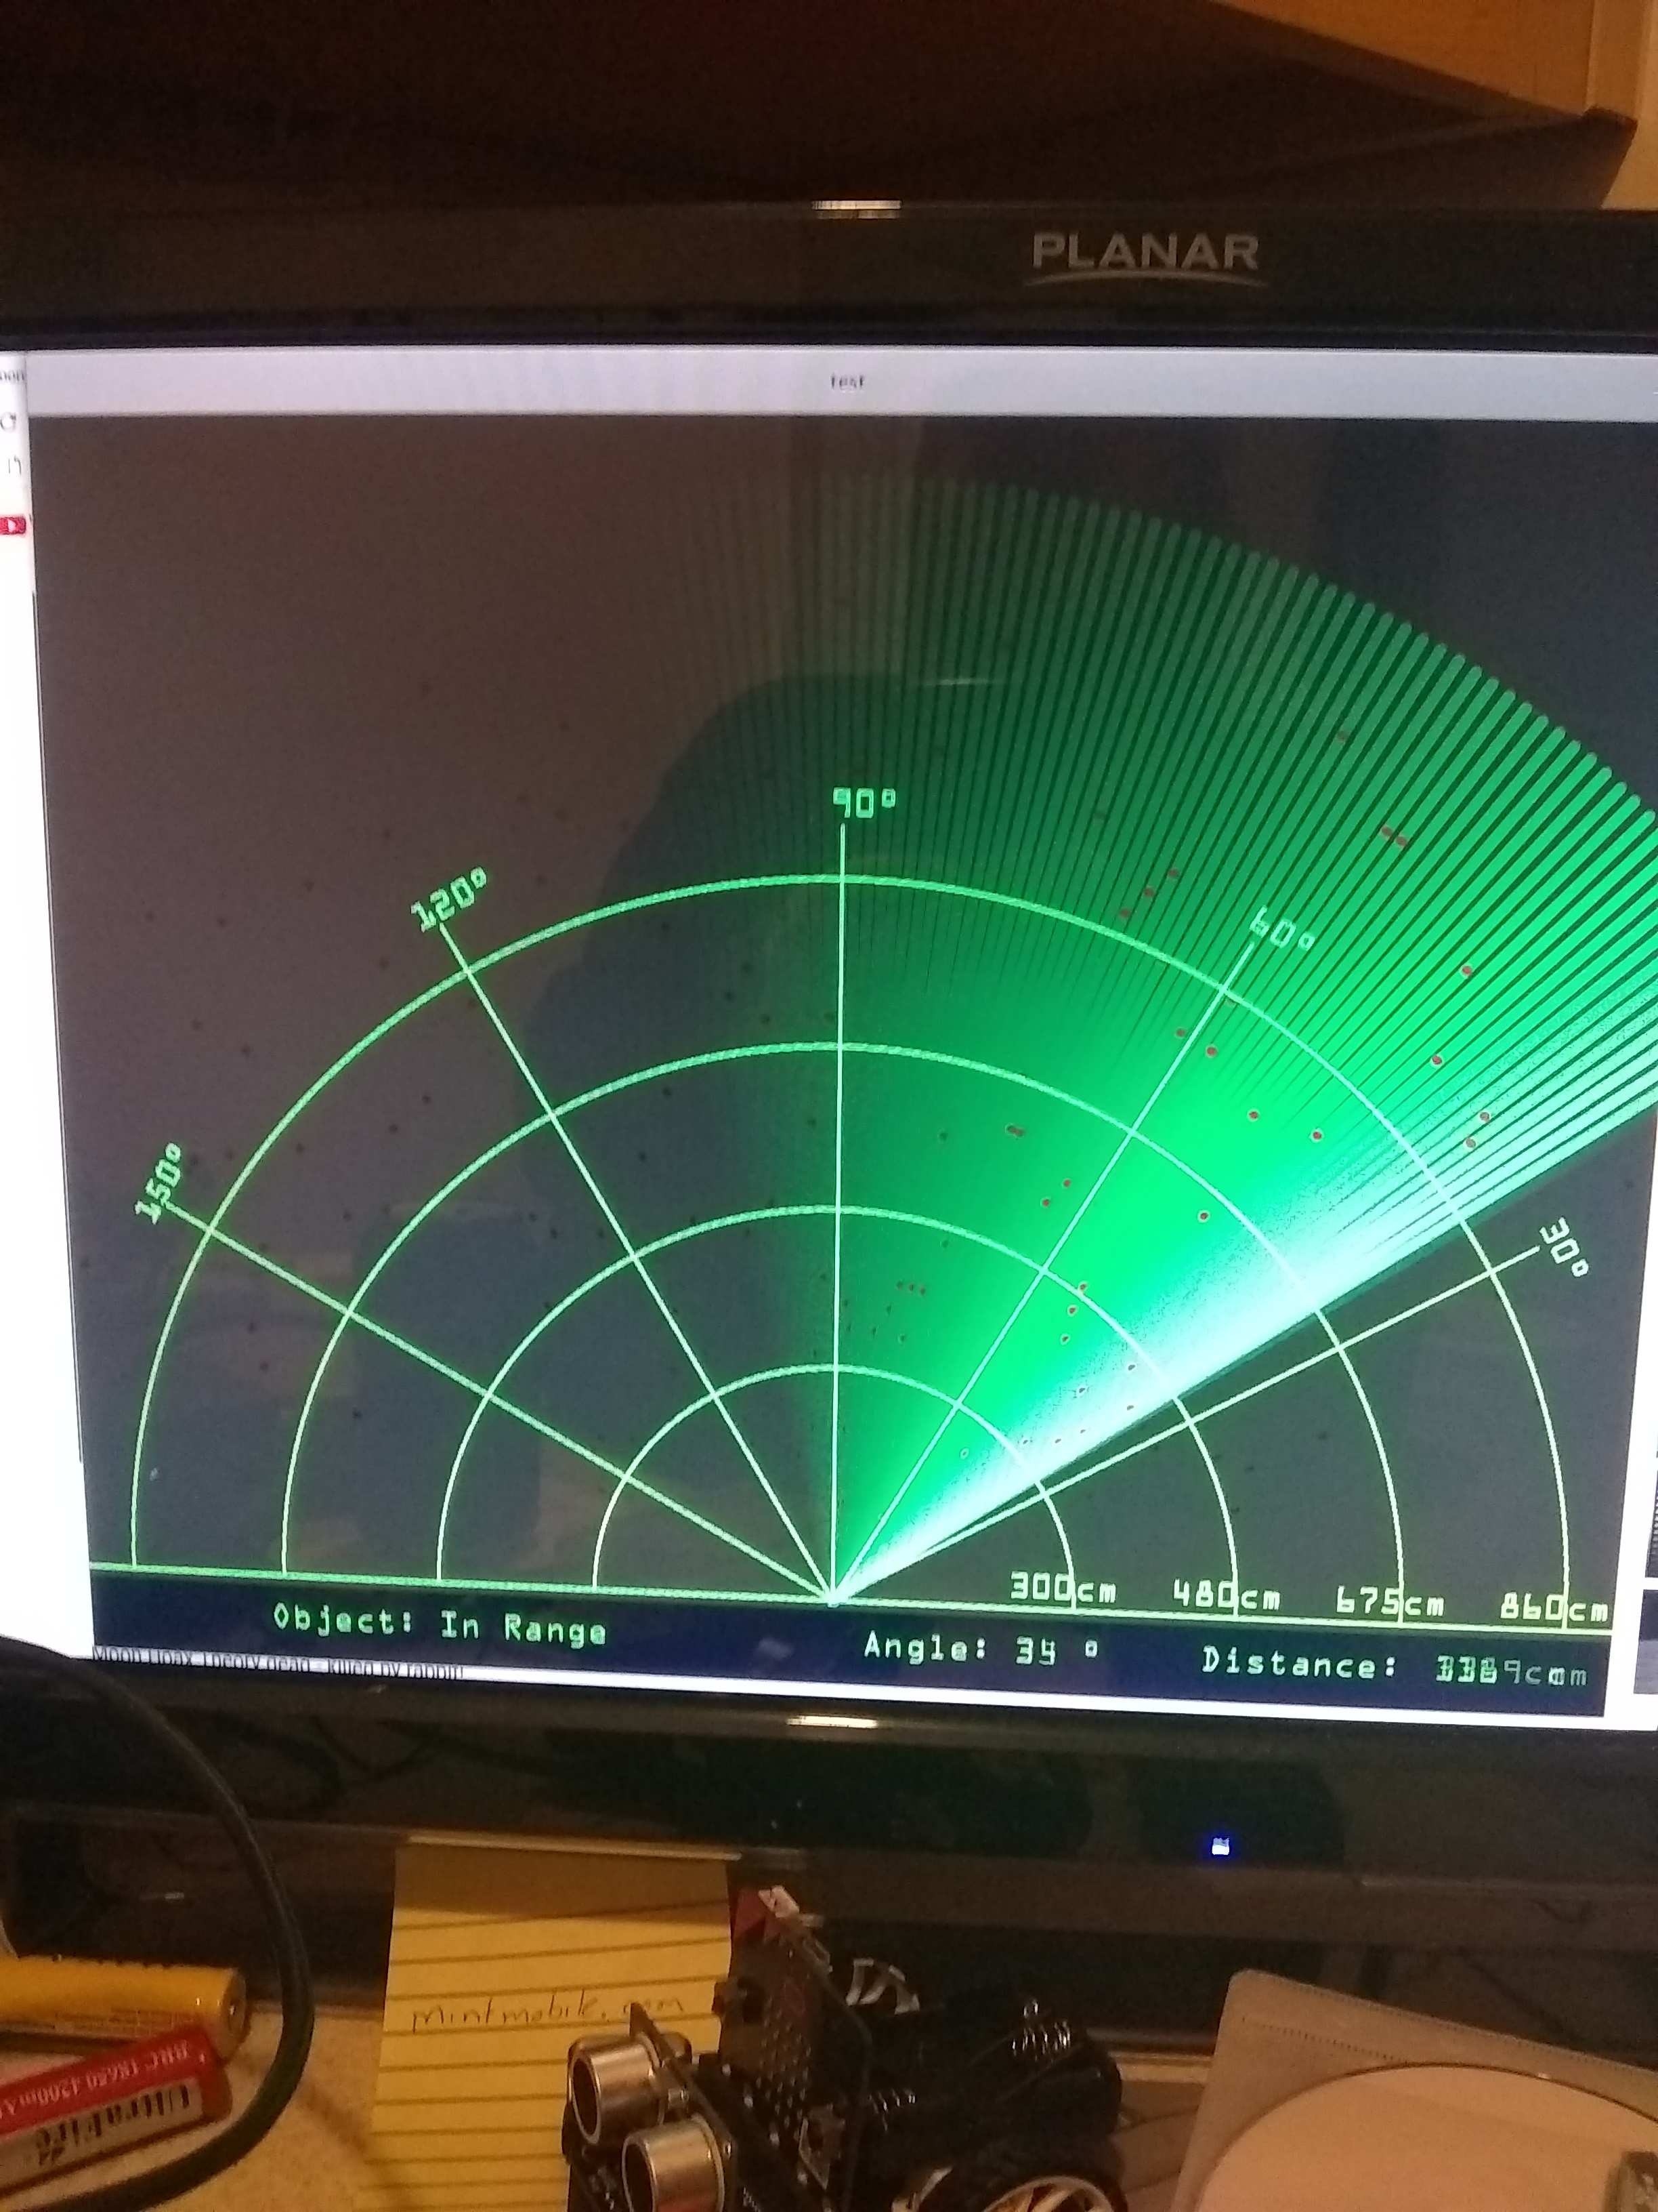
Task: Click the Angle readout value
Action: (1036, 1651)
